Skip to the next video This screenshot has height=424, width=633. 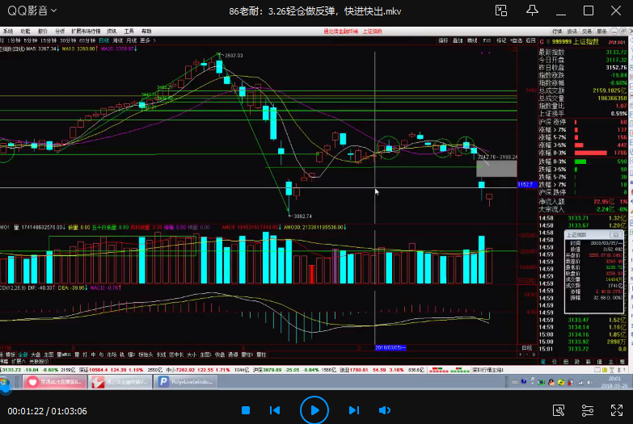pyautogui.click(x=353, y=410)
